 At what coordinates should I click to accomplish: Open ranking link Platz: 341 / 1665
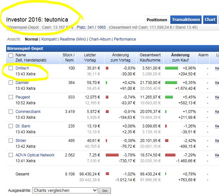click(x=91, y=27)
